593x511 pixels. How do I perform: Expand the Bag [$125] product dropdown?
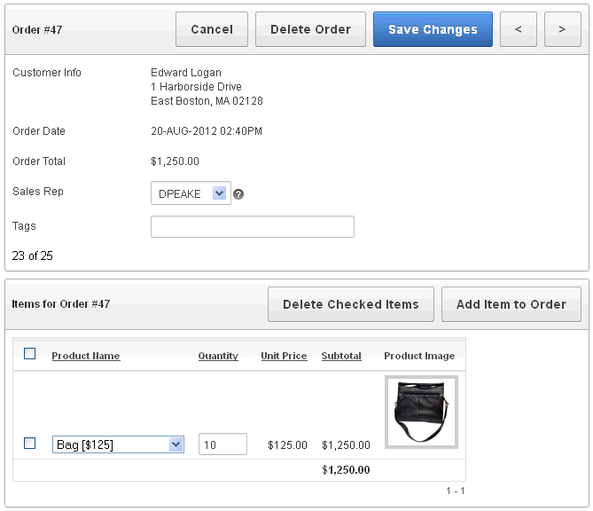click(118, 444)
